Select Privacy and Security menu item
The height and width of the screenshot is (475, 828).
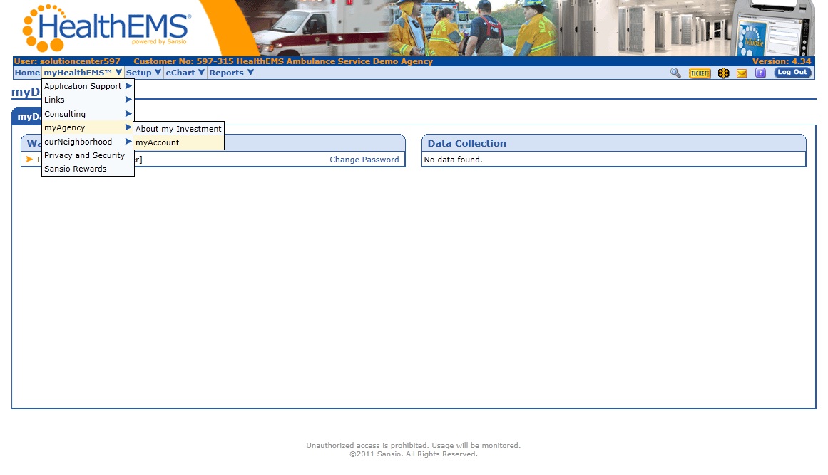point(84,155)
